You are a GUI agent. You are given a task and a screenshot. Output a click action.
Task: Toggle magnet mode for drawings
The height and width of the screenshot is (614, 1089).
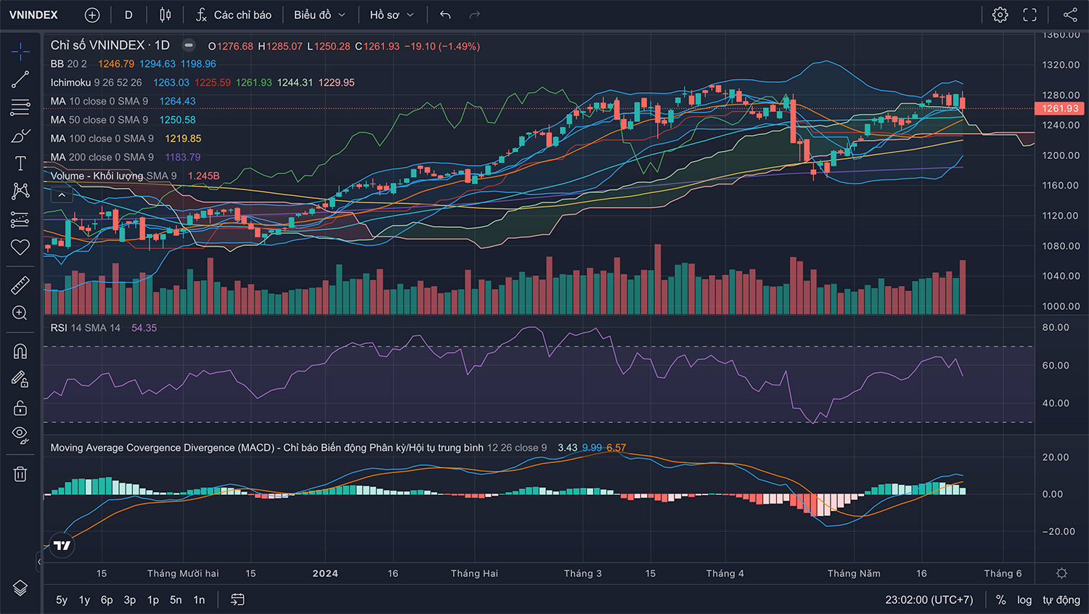[20, 351]
